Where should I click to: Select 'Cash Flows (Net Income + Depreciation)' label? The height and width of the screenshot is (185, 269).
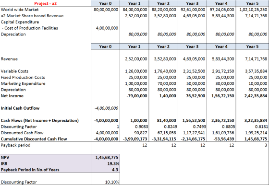tap(39, 120)
